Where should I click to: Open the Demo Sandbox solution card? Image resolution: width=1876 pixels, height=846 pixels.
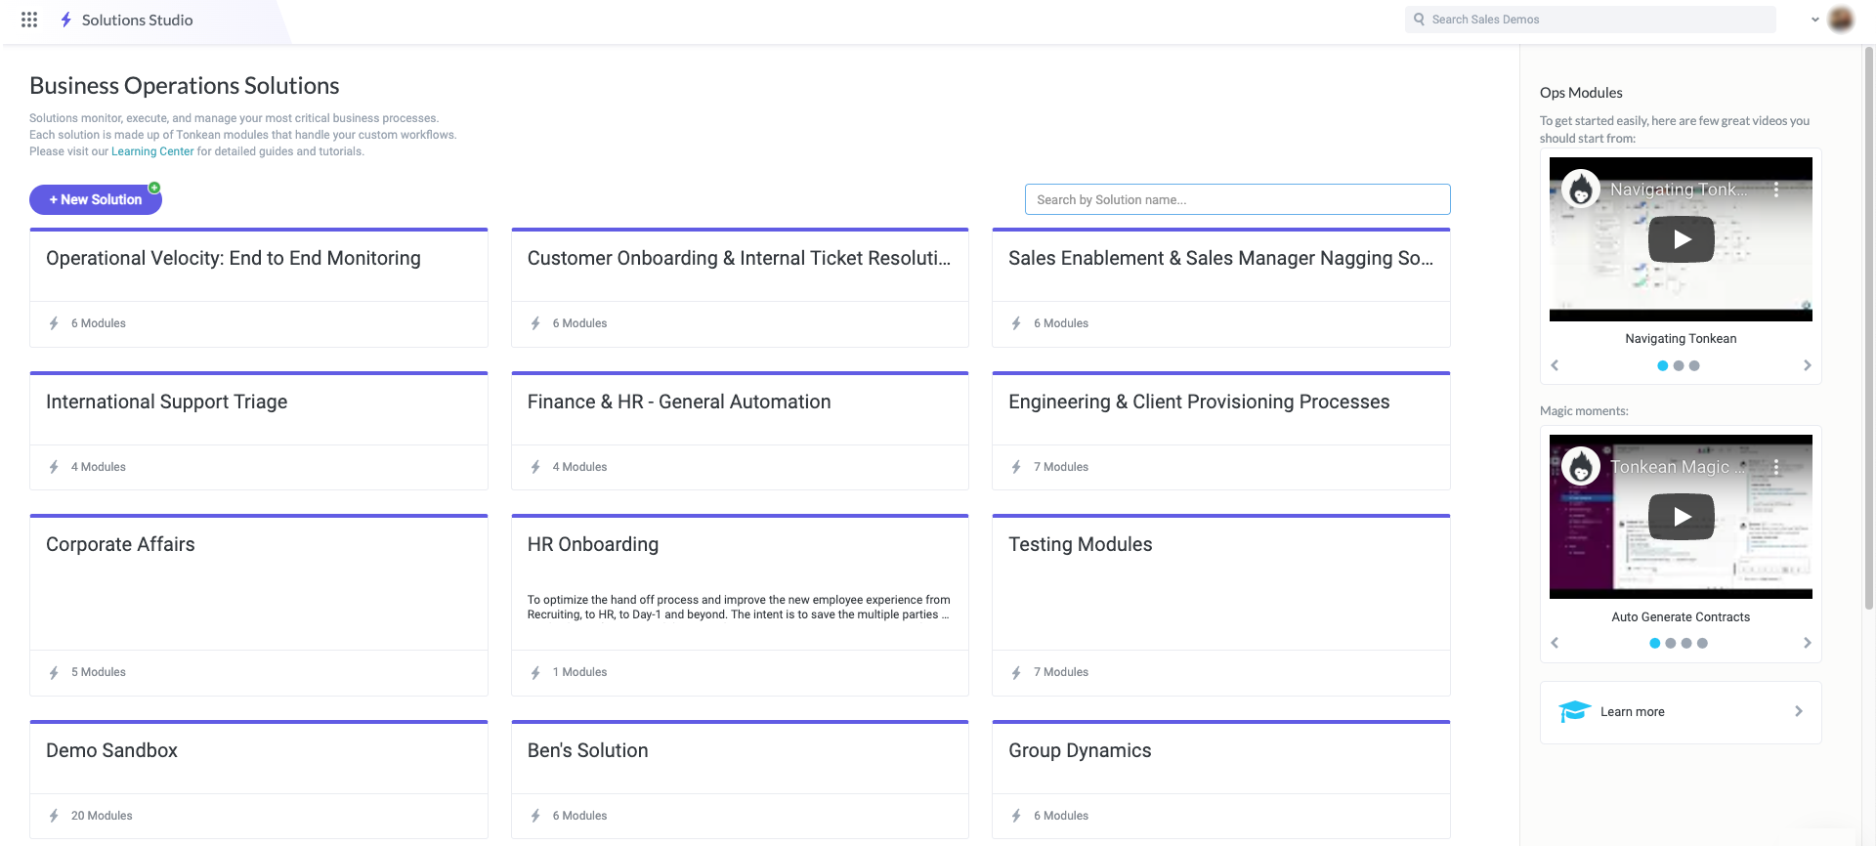pyautogui.click(x=259, y=750)
